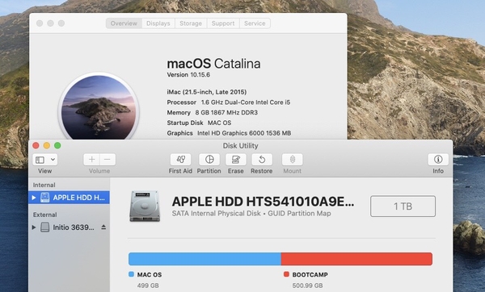Screen dimensions: 485x292
Task: Switch to the Storage tab
Action: [x=191, y=23]
